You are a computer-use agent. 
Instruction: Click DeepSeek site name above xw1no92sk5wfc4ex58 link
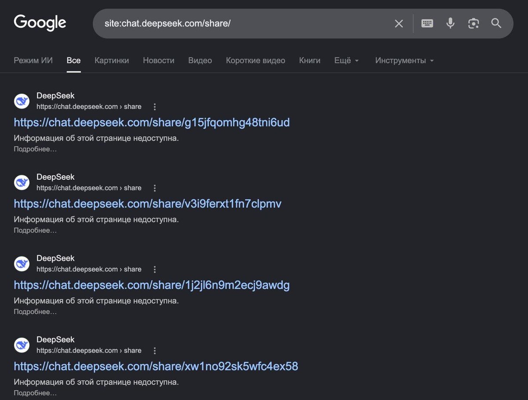[55, 339]
